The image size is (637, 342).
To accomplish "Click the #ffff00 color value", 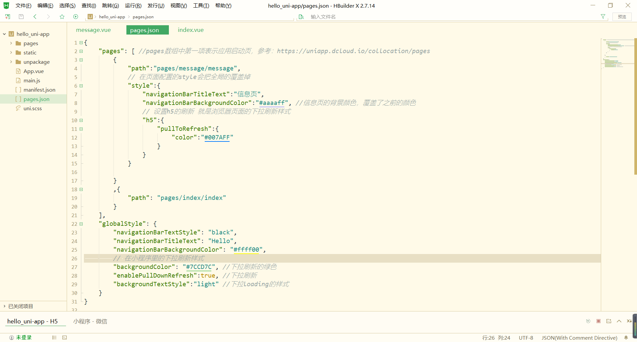I will pyautogui.click(x=246, y=250).
